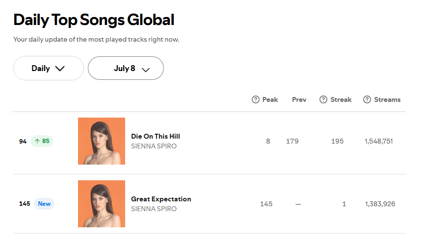The height and width of the screenshot is (243, 425).
Task: Click the chevron arrow in the Daily selector
Action: coord(60,69)
